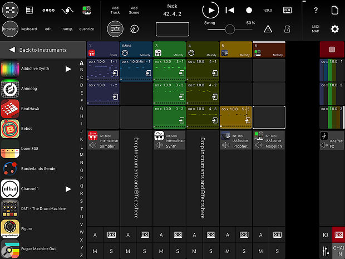The width and height of the screenshot is (345, 259).
Task: Launch scene 2
Action: click(332, 94)
